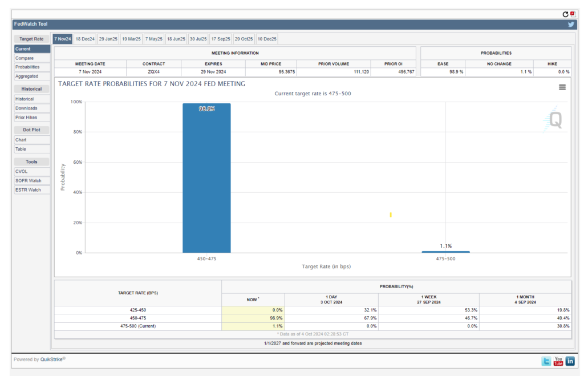The height and width of the screenshot is (376, 584).
Task: Select Aggregated in the sidebar
Action: pos(32,76)
